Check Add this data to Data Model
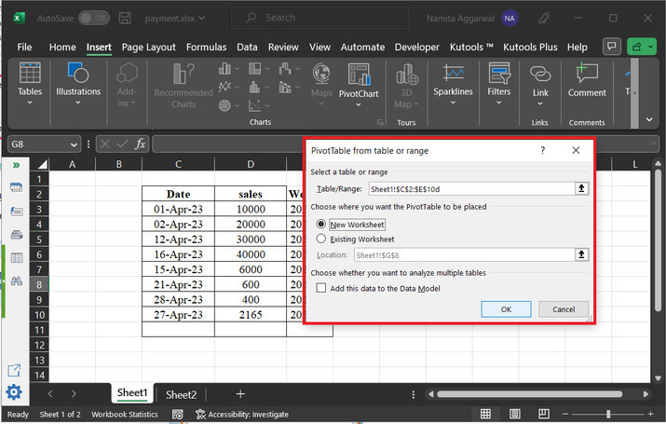The image size is (666, 424). [x=321, y=288]
